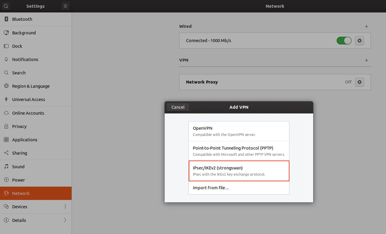The height and width of the screenshot is (234, 386).
Task: Cancel the Add VPN dialog
Action: (x=178, y=107)
